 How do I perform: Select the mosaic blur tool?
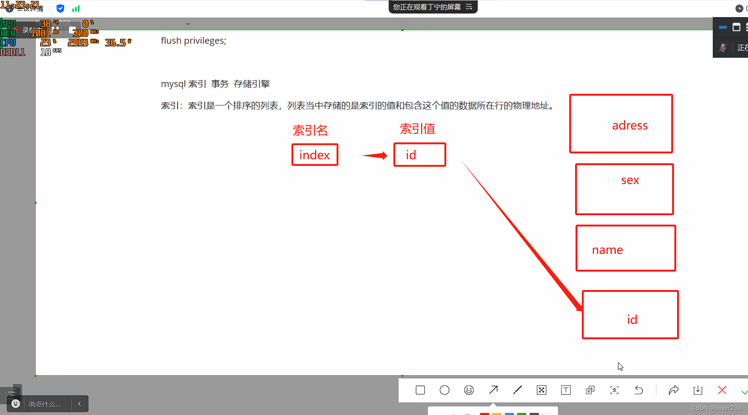click(542, 390)
